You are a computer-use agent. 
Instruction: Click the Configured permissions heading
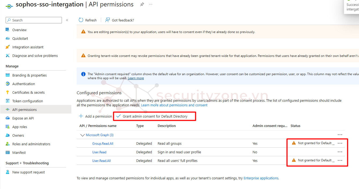(99, 93)
